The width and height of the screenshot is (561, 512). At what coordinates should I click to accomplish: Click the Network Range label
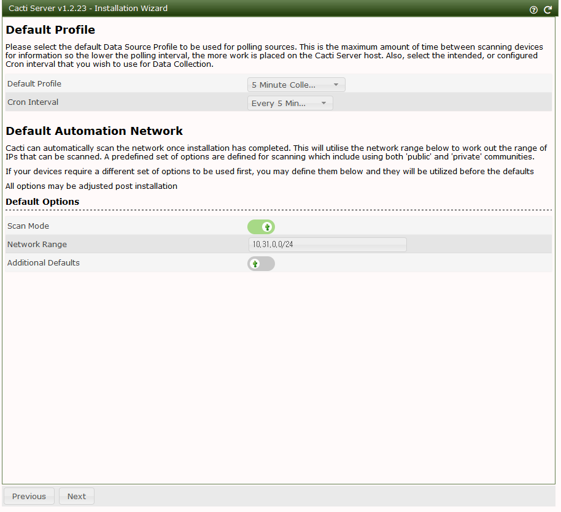[x=37, y=244]
